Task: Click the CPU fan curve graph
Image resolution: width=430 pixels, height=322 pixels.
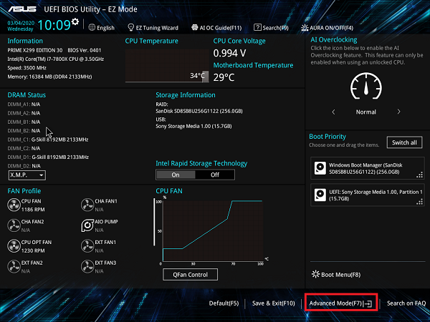Action: pos(211,230)
